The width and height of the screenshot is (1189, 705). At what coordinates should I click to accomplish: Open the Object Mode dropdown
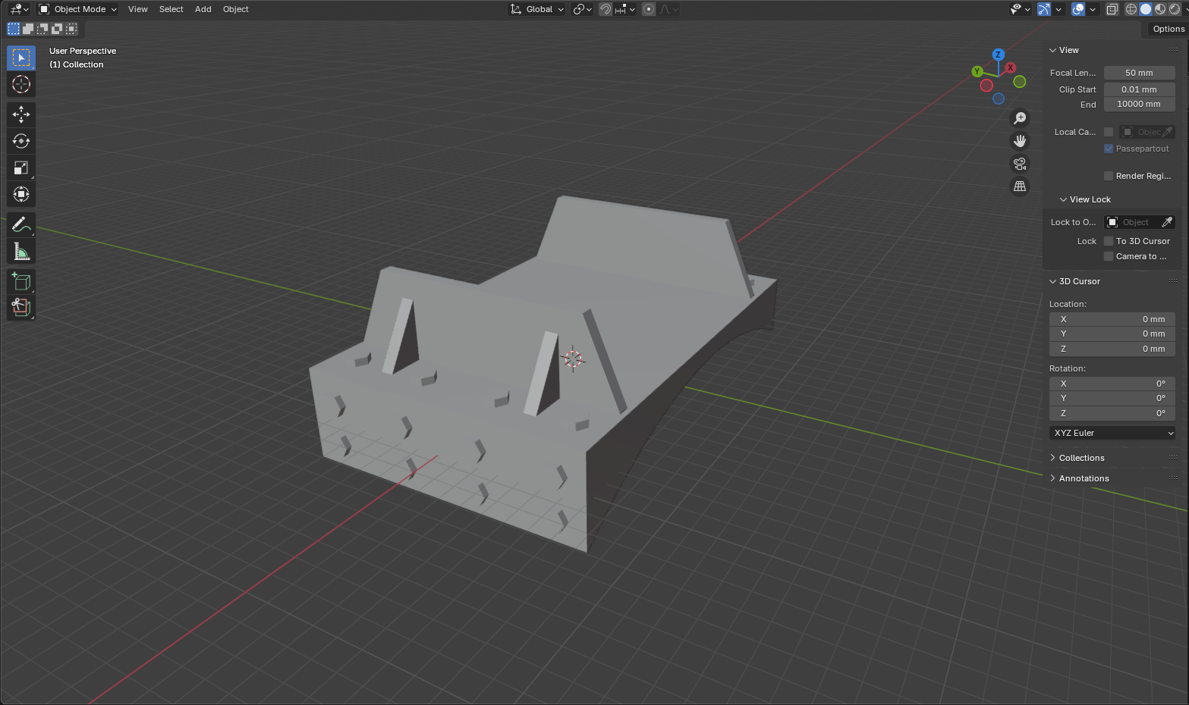point(78,9)
